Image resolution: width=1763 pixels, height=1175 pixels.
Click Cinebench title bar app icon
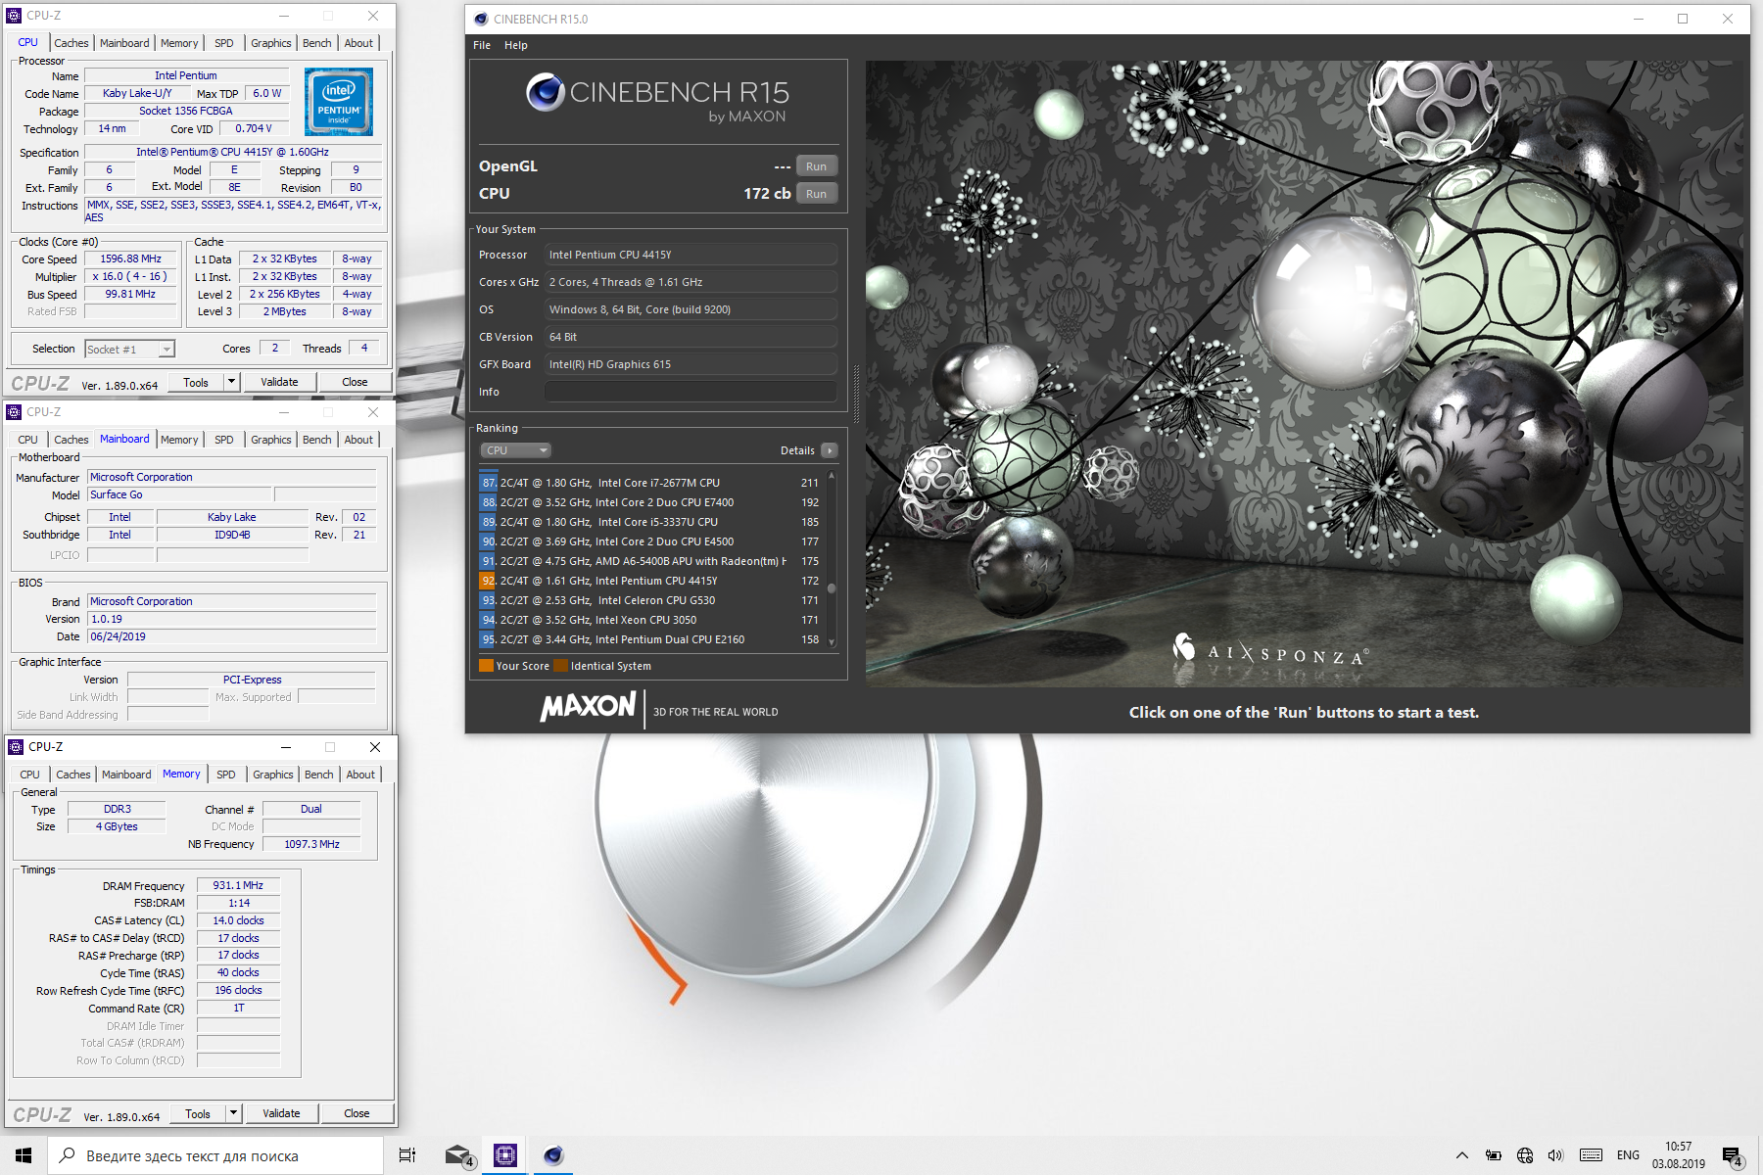pos(481,19)
